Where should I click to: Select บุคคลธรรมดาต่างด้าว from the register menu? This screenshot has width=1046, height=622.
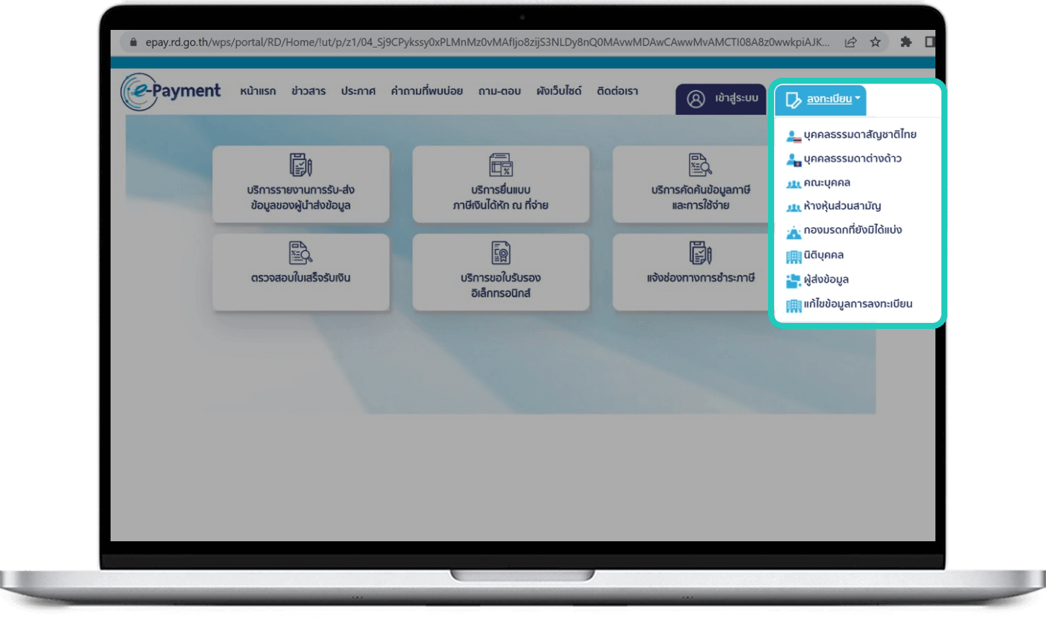(x=852, y=159)
